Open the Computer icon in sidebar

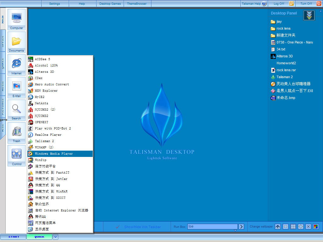click(16, 20)
